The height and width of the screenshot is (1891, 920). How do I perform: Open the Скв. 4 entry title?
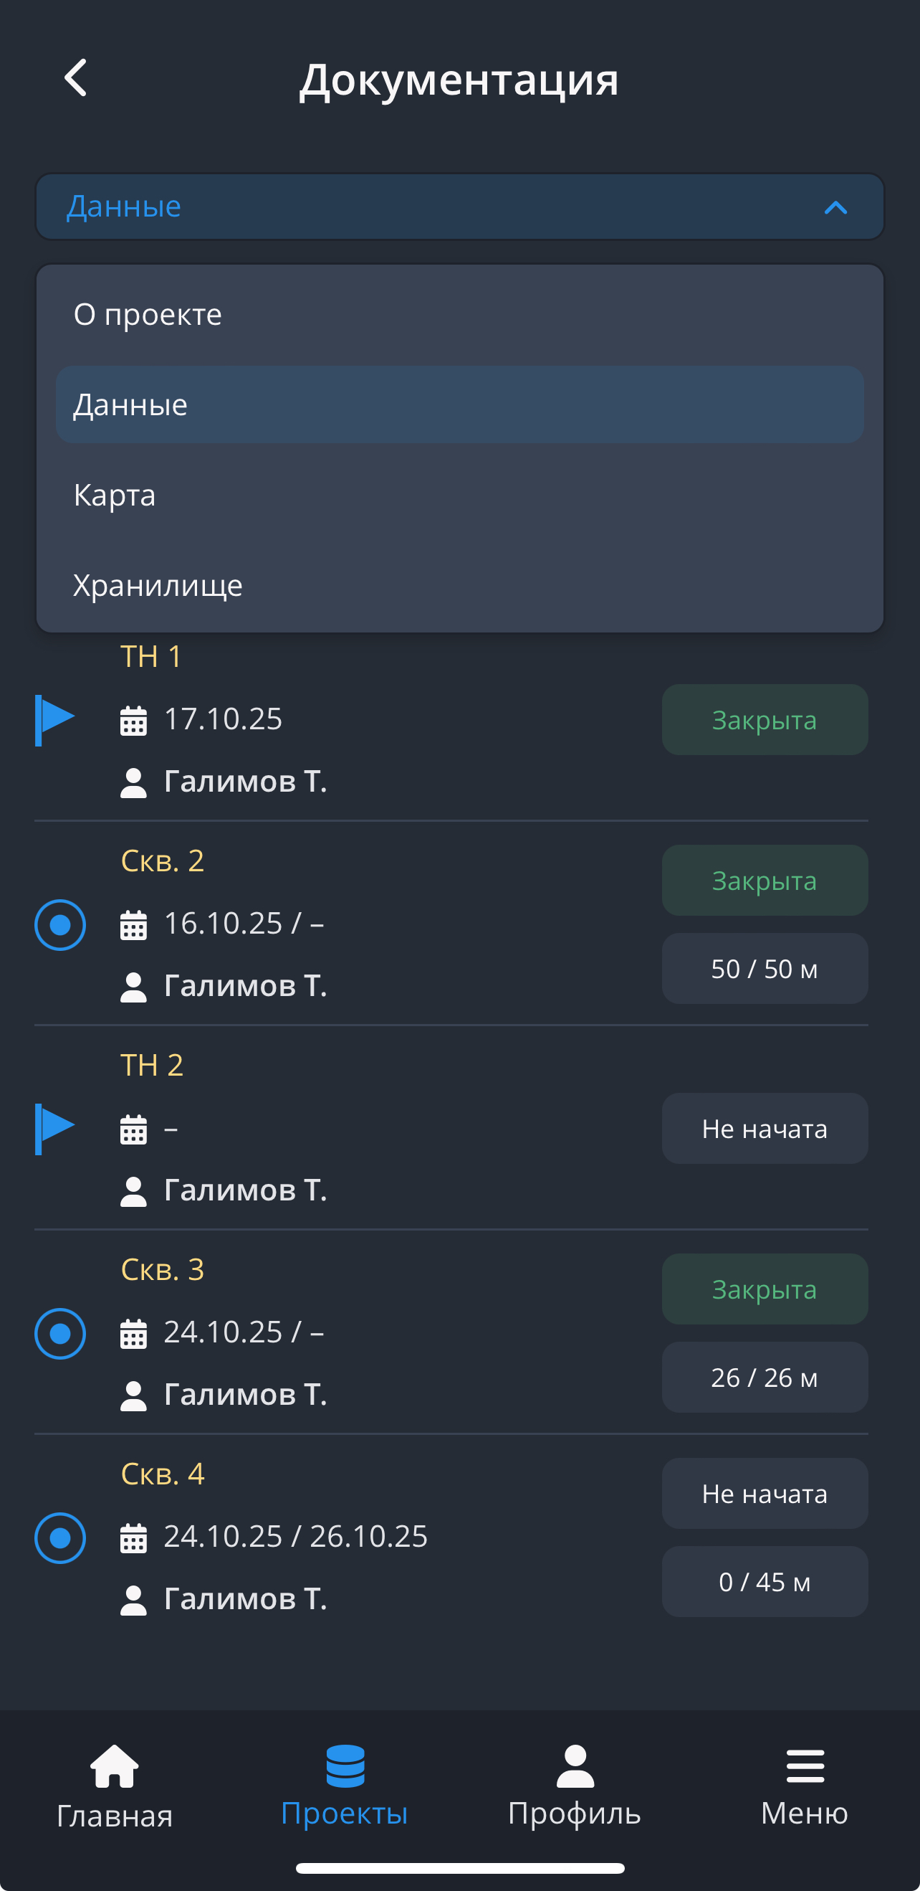pos(162,1474)
